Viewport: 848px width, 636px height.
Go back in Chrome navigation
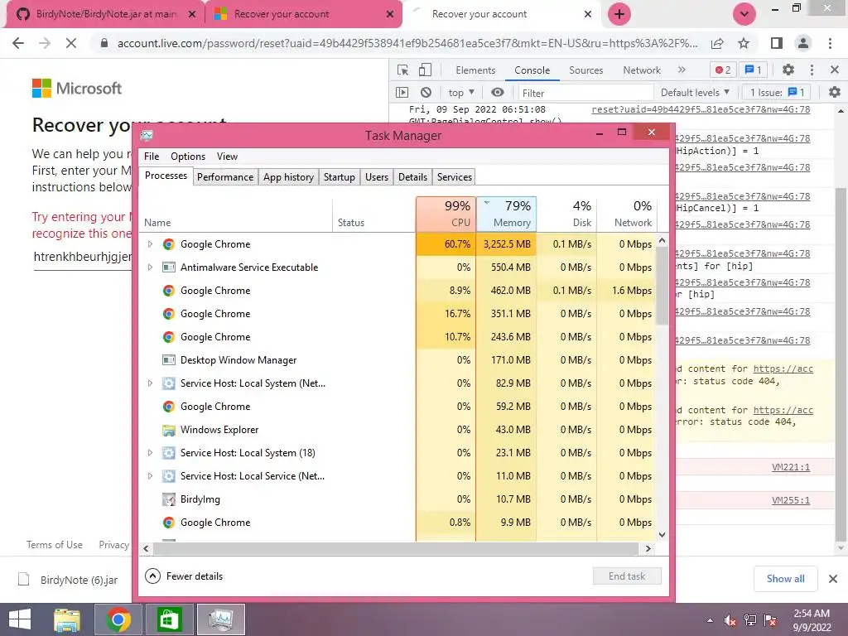[x=18, y=43]
